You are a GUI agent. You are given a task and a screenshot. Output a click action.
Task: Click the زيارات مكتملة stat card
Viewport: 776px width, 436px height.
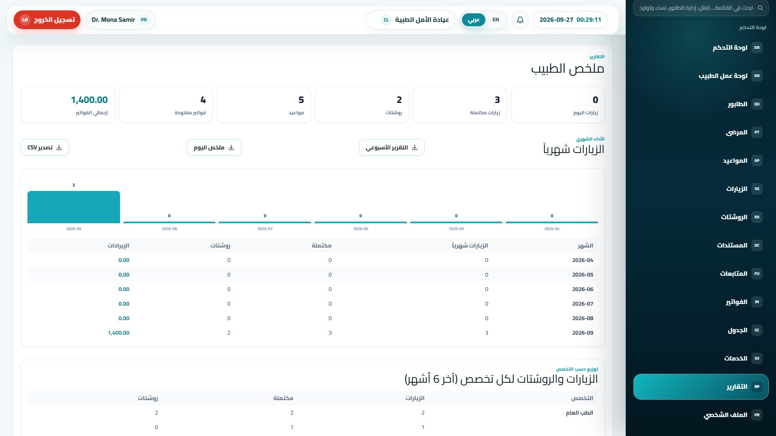(x=460, y=105)
